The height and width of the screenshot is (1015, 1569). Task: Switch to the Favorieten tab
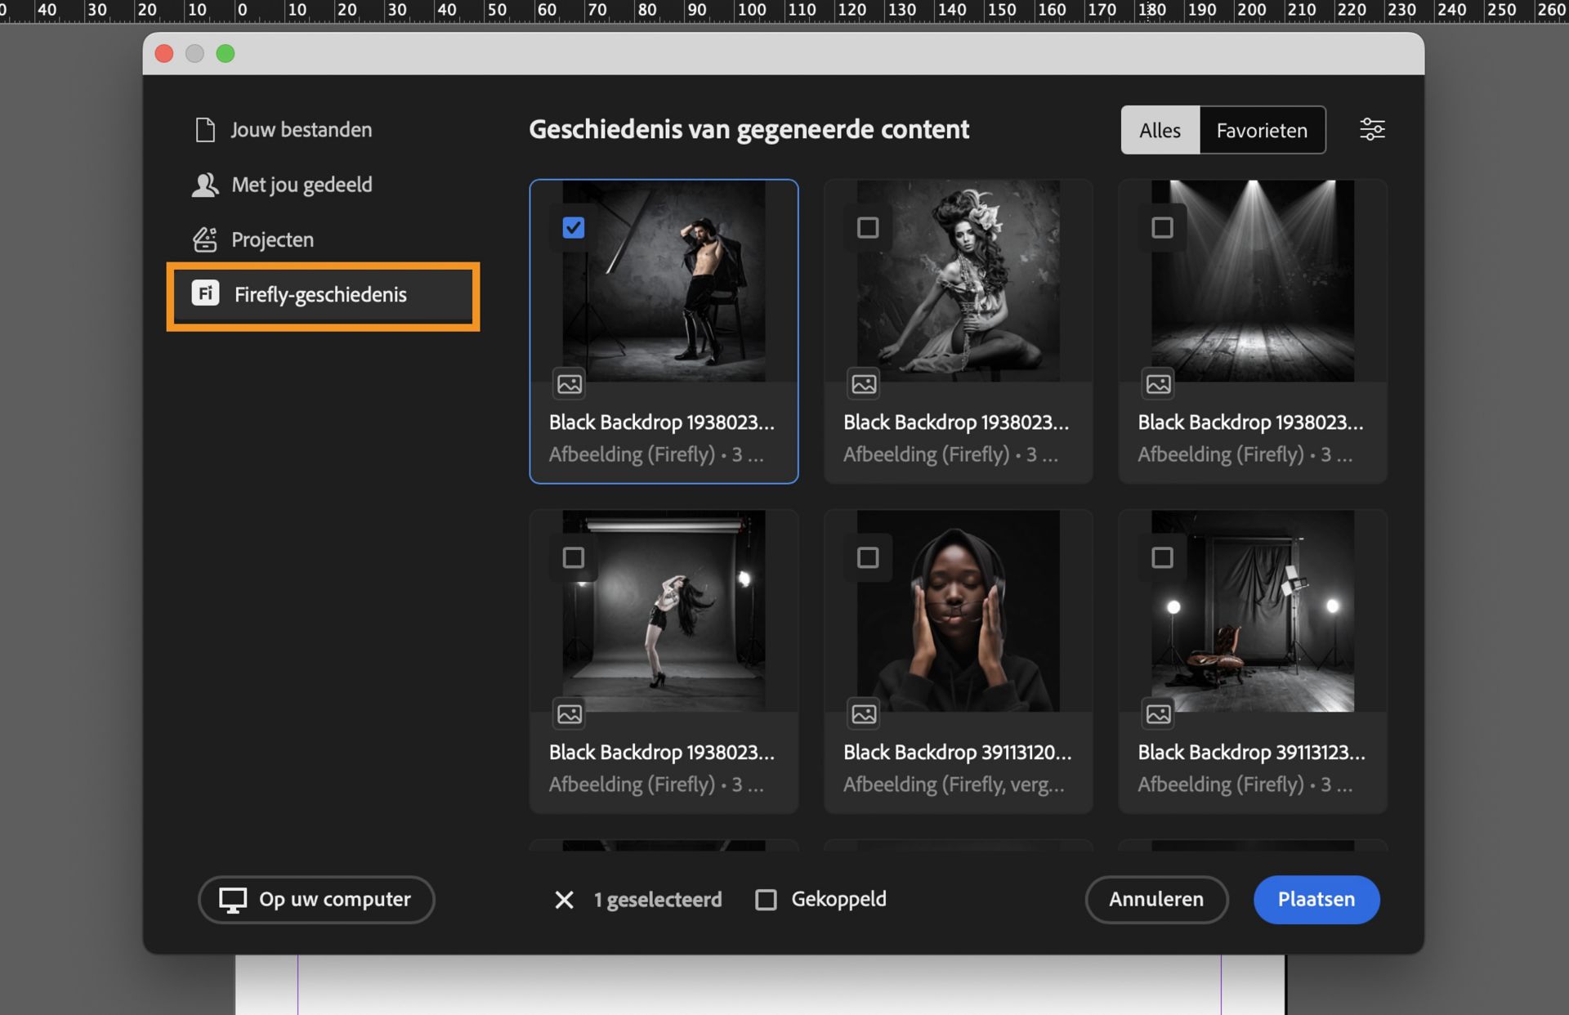pos(1262,129)
